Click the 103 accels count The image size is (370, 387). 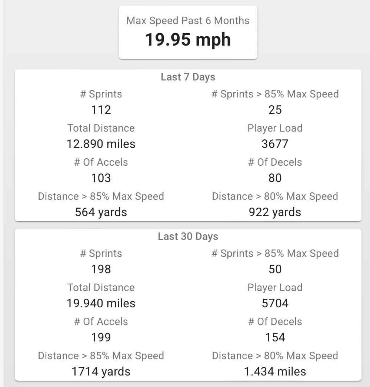tap(101, 178)
